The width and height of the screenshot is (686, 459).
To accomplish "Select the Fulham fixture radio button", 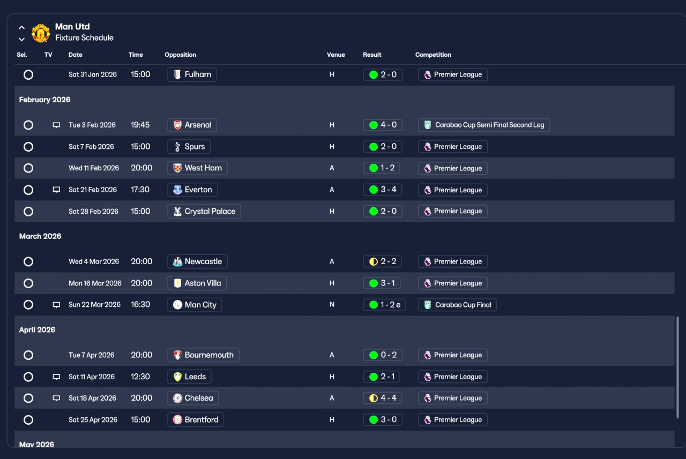I will 28,75.
